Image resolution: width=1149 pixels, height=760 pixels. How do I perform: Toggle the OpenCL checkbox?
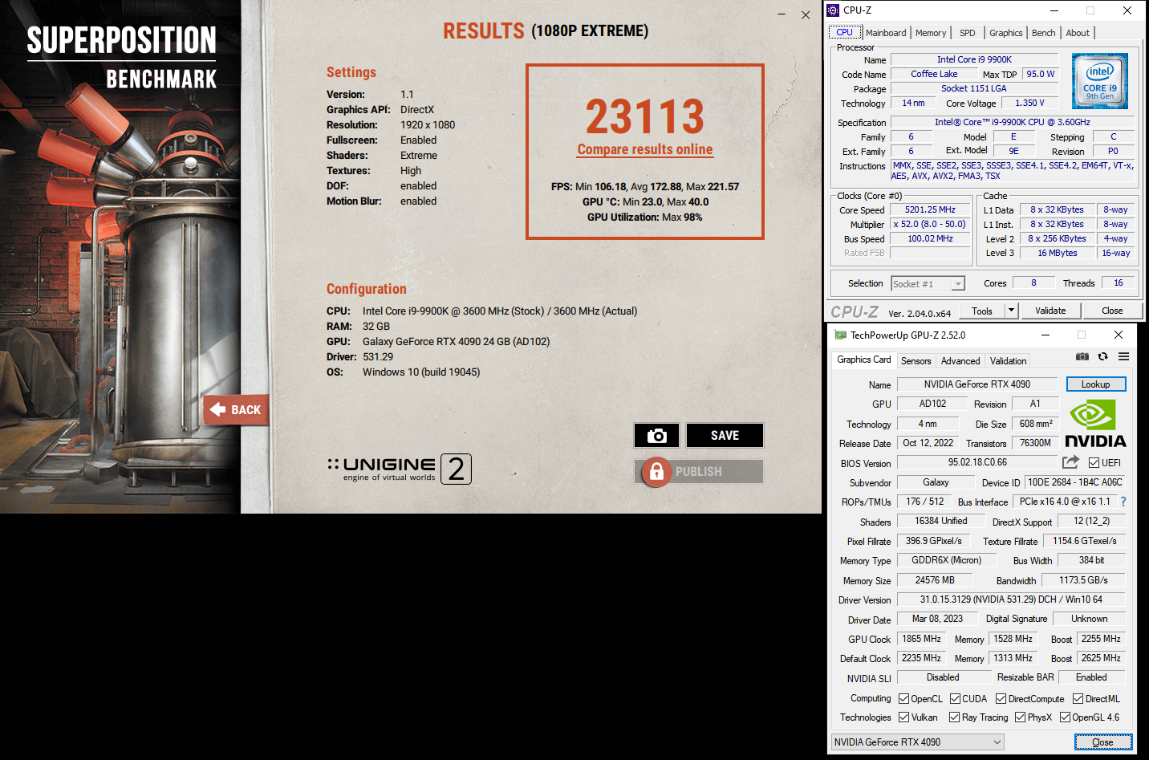click(x=903, y=699)
